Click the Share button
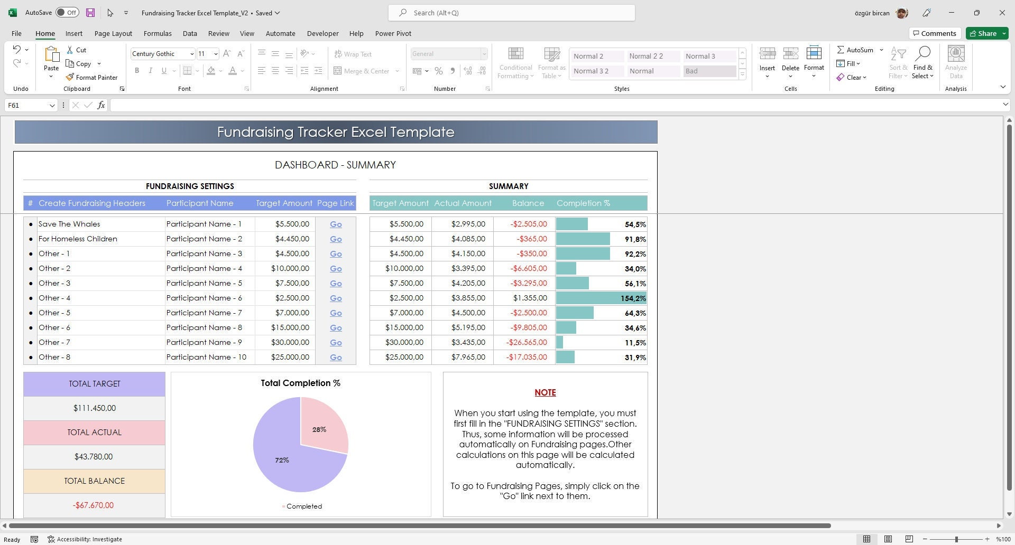Image resolution: width=1015 pixels, height=545 pixels. [985, 33]
